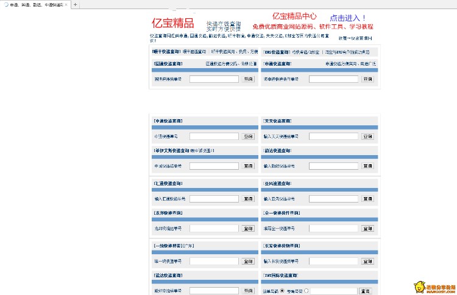
Task: Focus the TNT tracking number input field
Action: [334, 291]
